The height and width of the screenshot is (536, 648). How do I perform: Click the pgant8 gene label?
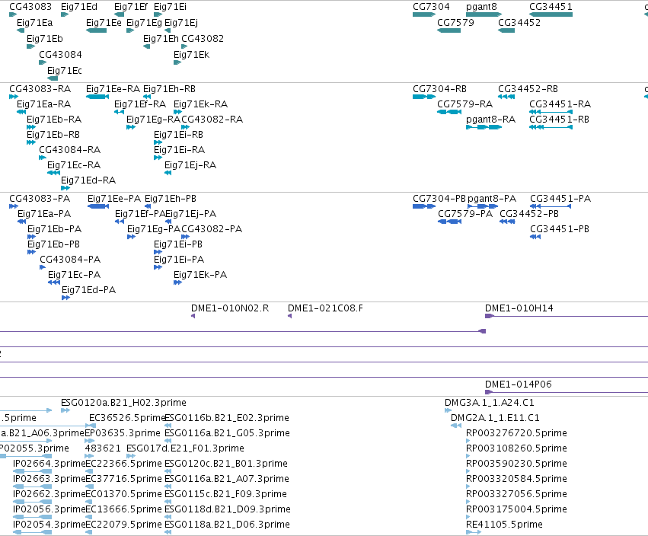coord(481,7)
